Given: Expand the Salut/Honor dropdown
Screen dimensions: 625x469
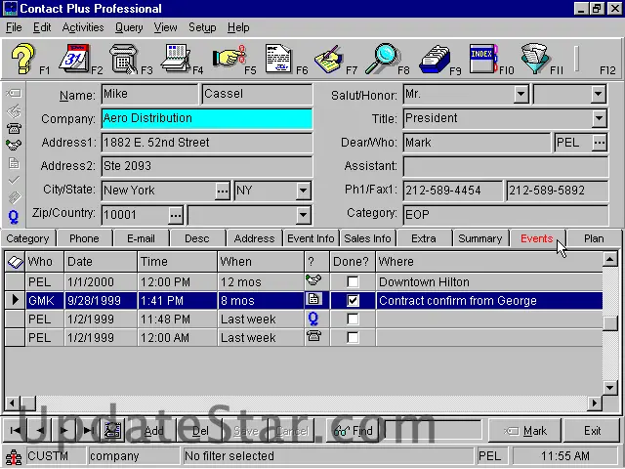Looking at the screenshot, I should [x=521, y=95].
